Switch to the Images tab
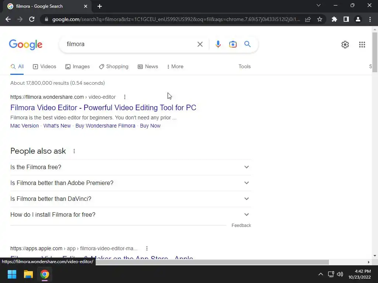Screen dimensions: 378x283 point(78,67)
